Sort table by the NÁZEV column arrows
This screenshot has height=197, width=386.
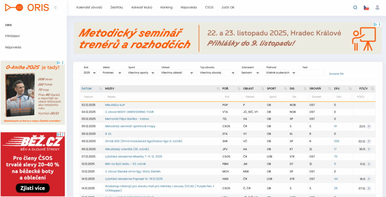[218, 89]
